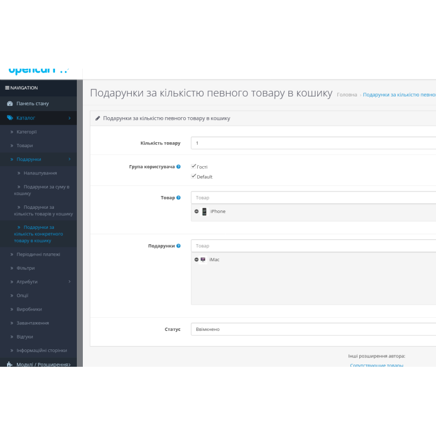Click the tag icon next to Каталог
Image resolution: width=436 pixels, height=436 pixels.
coord(10,118)
